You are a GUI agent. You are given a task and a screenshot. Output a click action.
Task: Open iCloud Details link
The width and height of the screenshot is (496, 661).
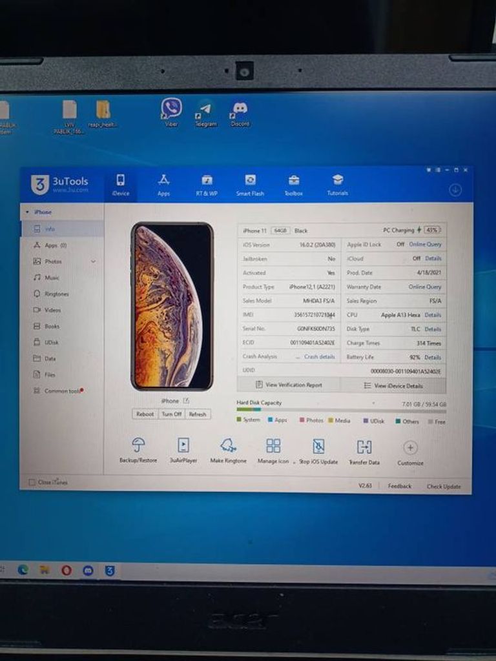pos(433,258)
